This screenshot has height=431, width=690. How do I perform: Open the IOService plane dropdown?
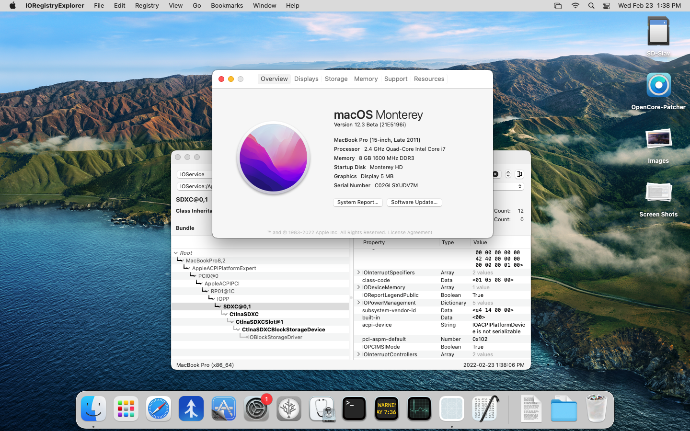click(x=195, y=174)
